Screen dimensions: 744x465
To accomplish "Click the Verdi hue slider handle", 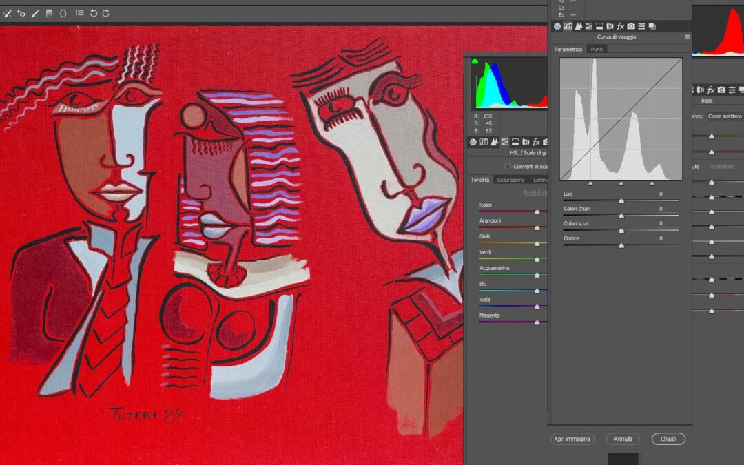I will 537,260.
